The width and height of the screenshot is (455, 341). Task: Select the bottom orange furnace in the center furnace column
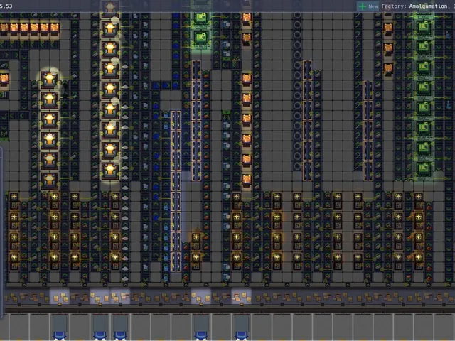247,180
